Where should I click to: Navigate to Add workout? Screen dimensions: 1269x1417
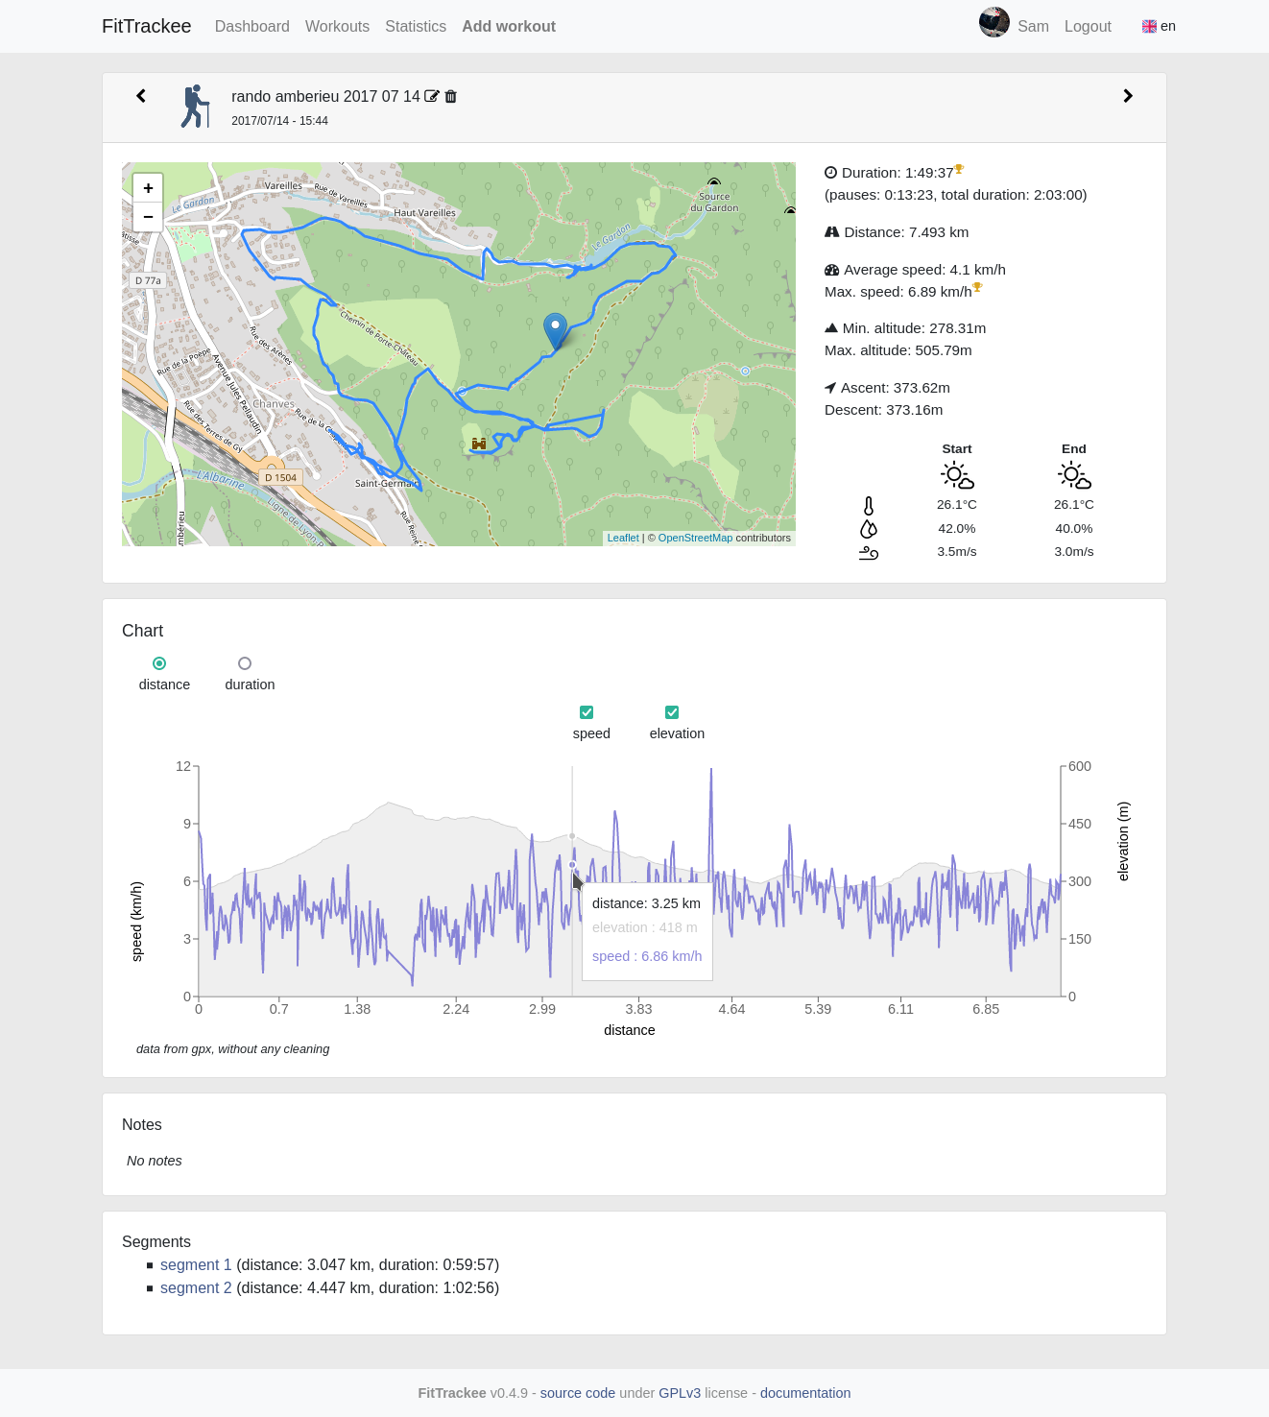pos(508,27)
